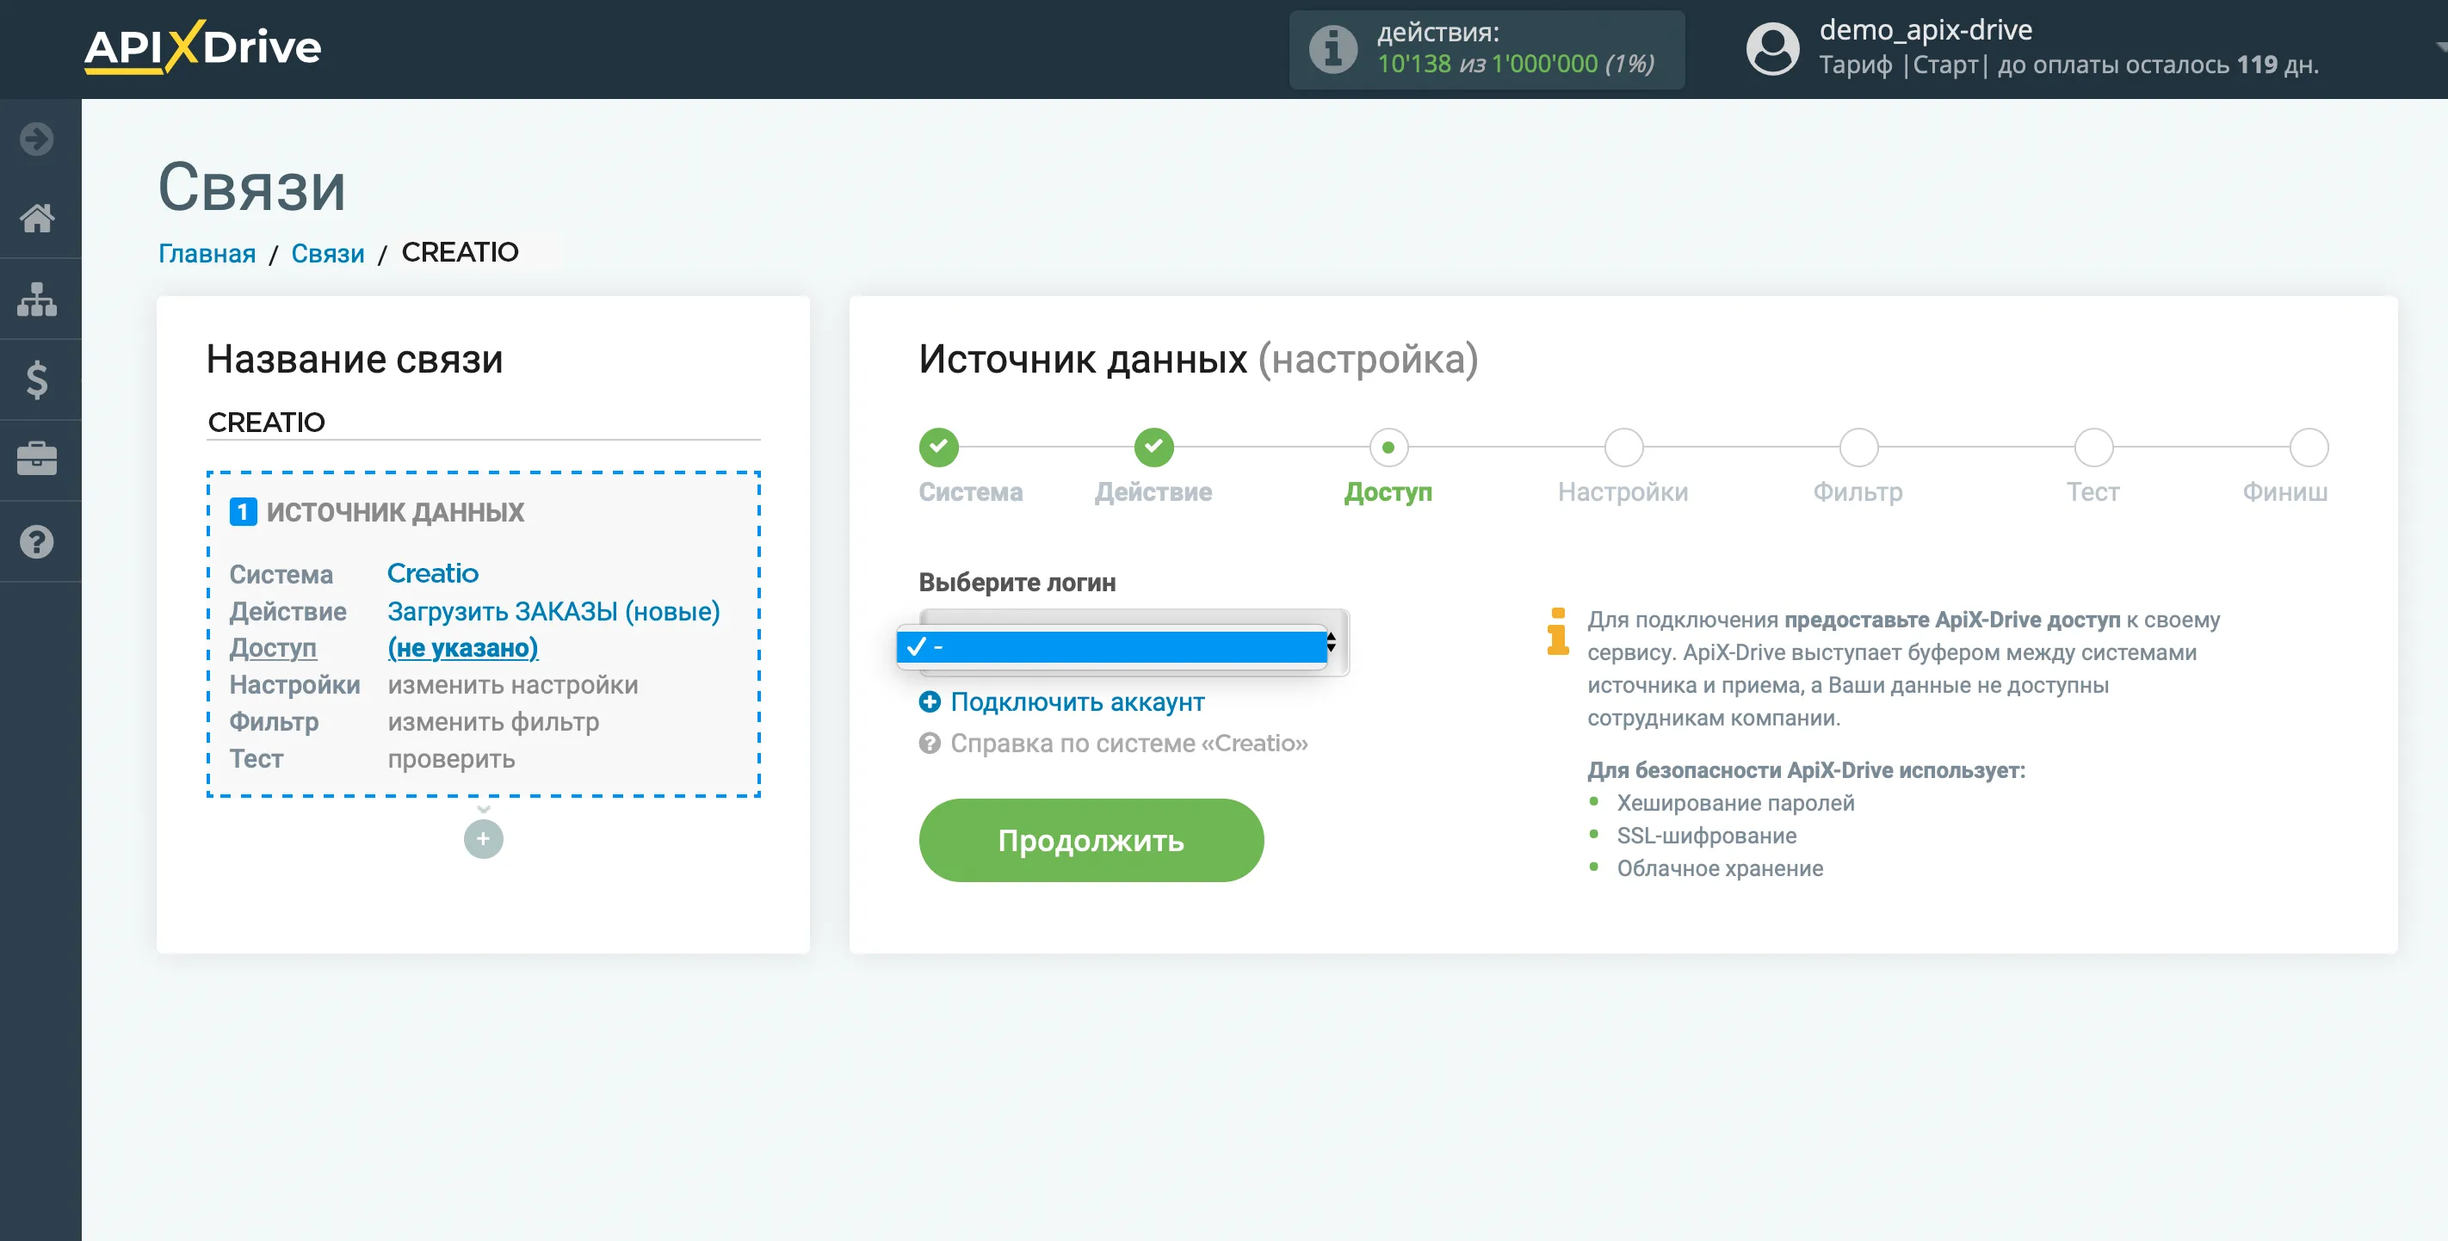
Task: Open the user profile avatar icon
Action: (1772, 49)
